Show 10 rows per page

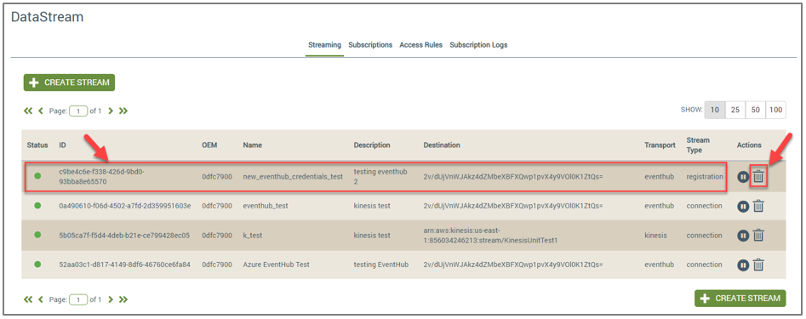714,110
